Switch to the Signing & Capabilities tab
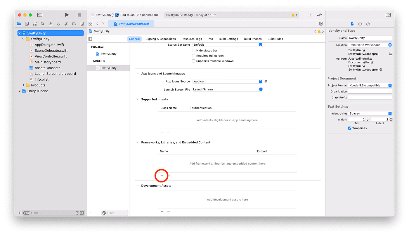The width and height of the screenshot is (409, 236). tap(161, 39)
